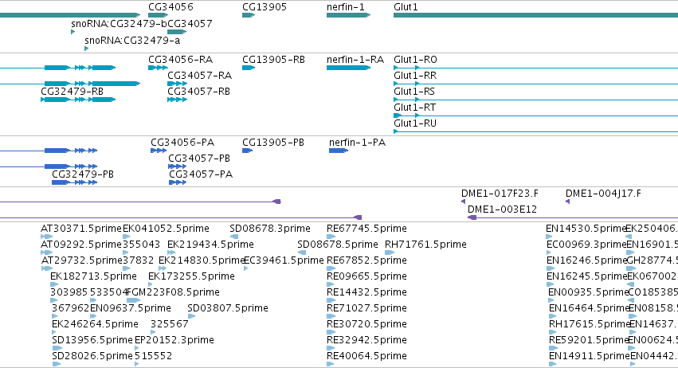Click the RH71761.5prime EST label

tap(426, 245)
